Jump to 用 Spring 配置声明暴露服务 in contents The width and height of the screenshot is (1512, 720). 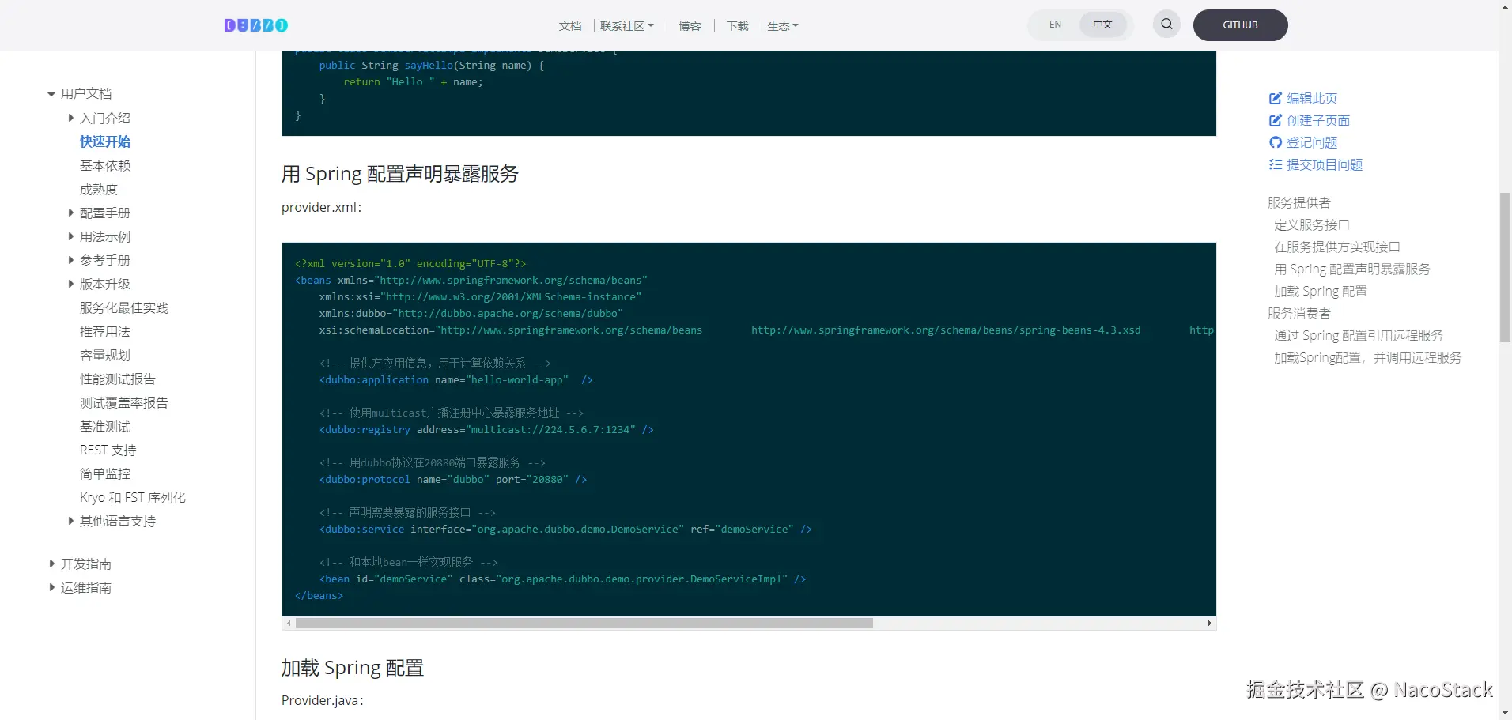[x=1352, y=270]
